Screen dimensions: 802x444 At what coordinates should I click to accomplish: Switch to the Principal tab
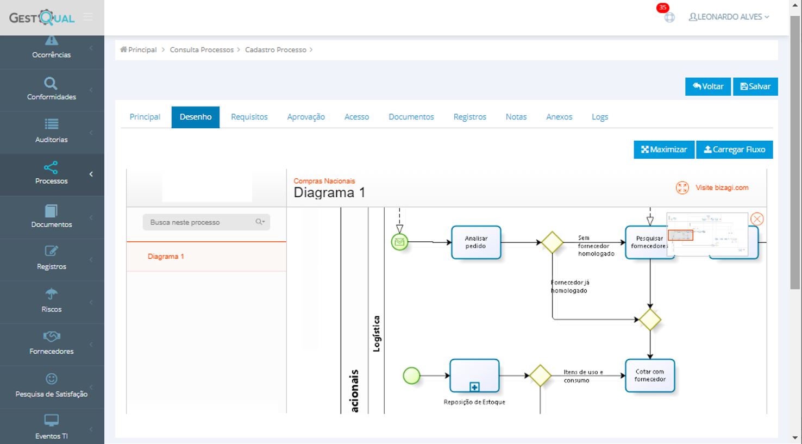click(145, 117)
